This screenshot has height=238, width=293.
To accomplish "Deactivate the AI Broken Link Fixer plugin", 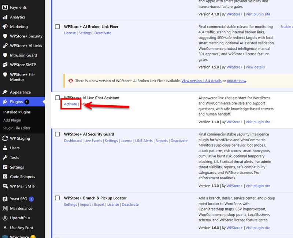I will (x=103, y=33).
